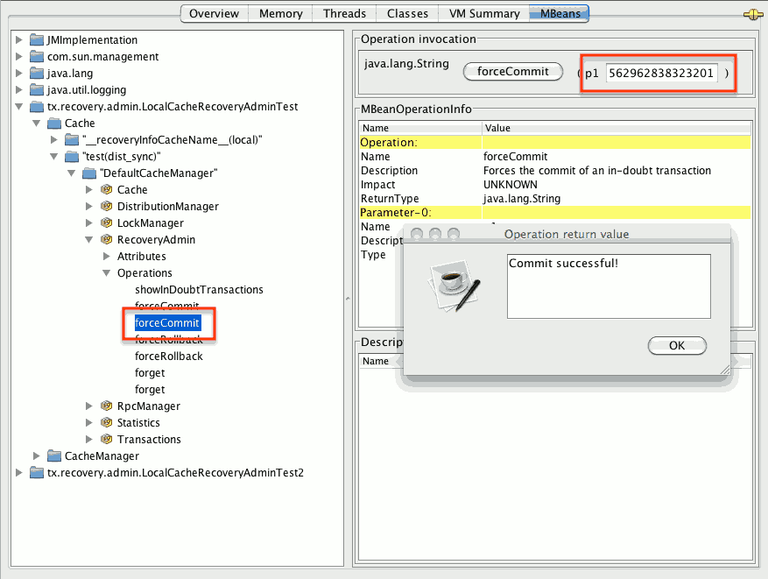Screen dimensions: 768x579
Task: Click the Statistics MBean icon
Action: coord(107,423)
